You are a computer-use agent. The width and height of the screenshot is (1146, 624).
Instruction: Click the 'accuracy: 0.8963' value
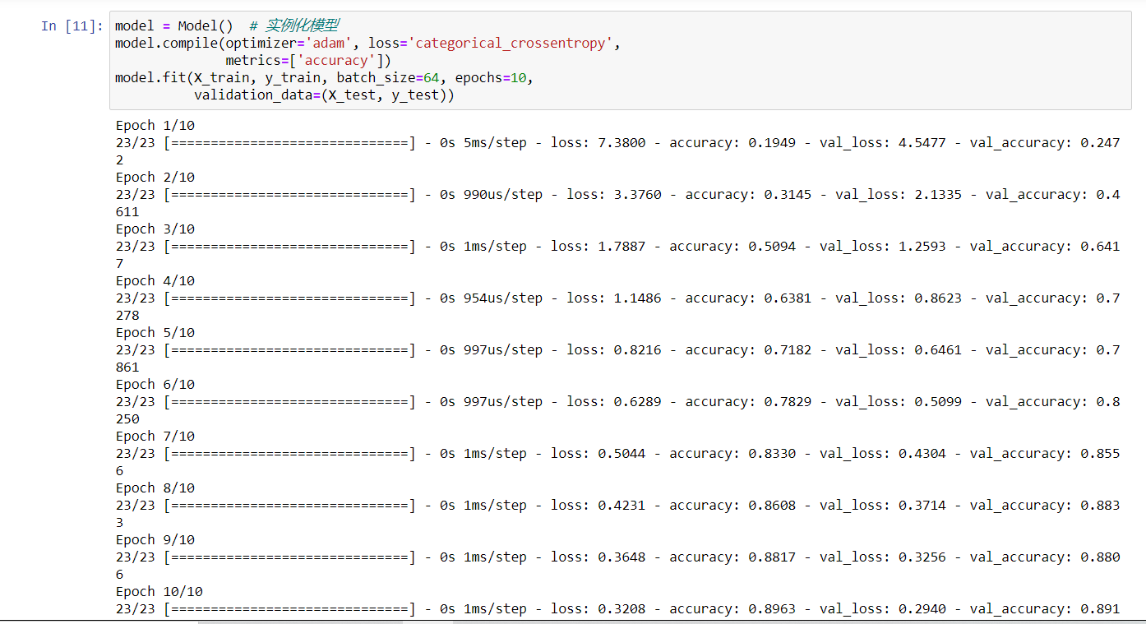(732, 609)
